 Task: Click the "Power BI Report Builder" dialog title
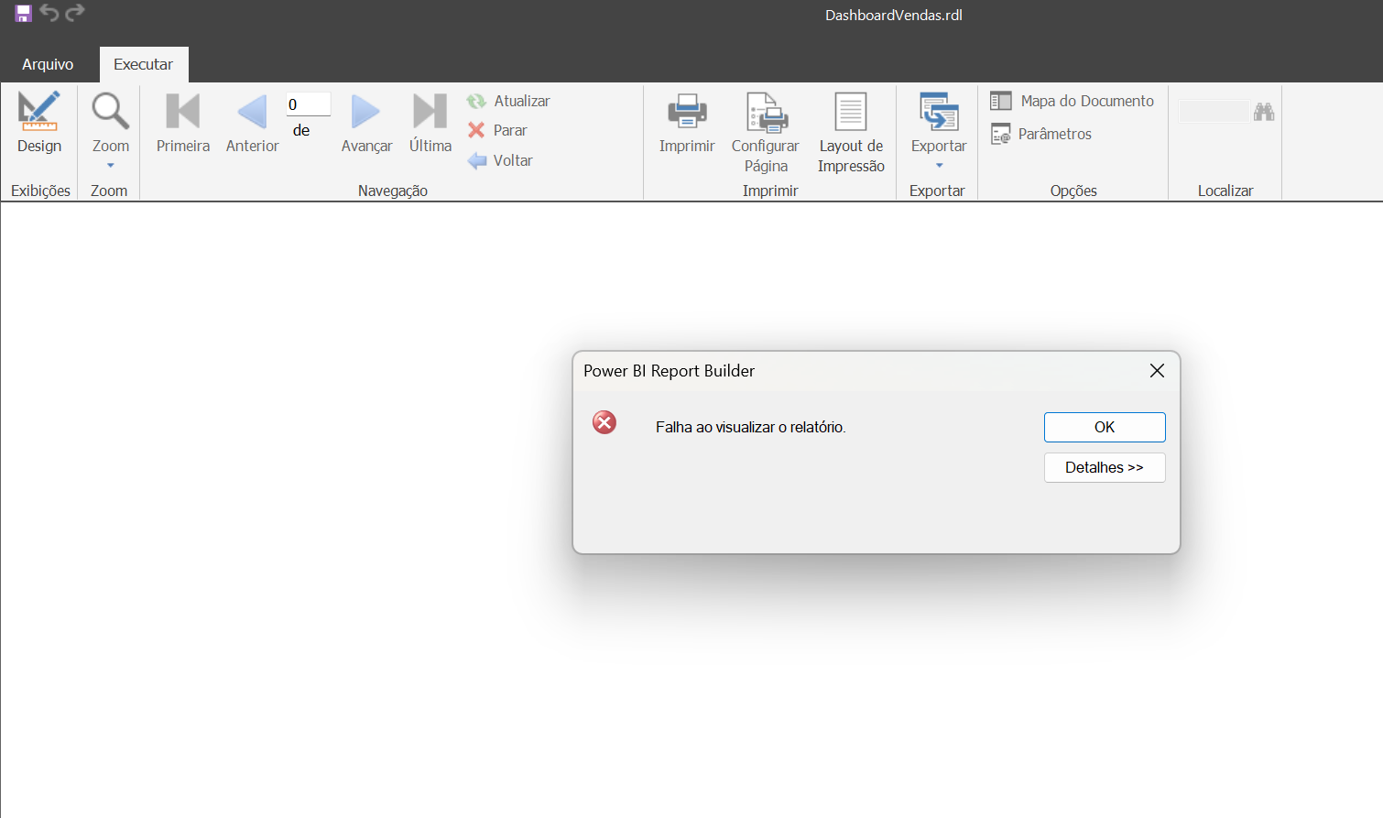pyautogui.click(x=670, y=371)
